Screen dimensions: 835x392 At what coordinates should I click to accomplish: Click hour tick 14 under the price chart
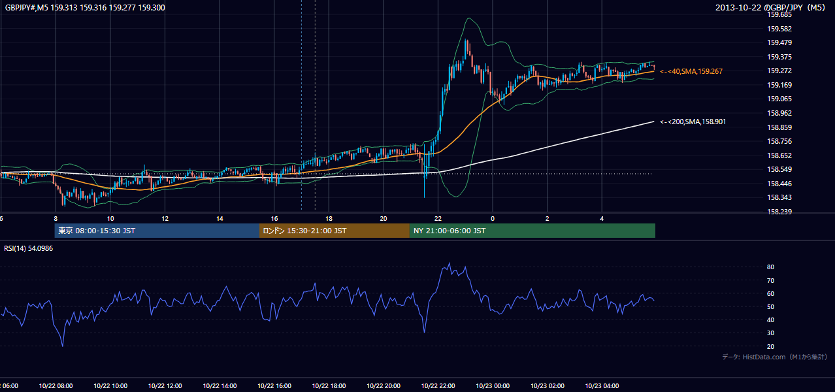(x=220, y=218)
